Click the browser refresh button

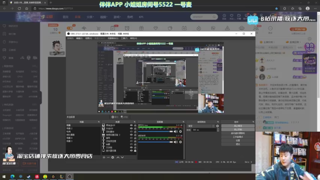click(19, 8)
